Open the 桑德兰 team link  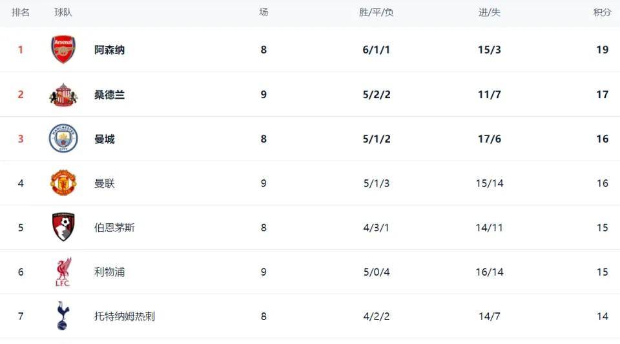point(109,94)
